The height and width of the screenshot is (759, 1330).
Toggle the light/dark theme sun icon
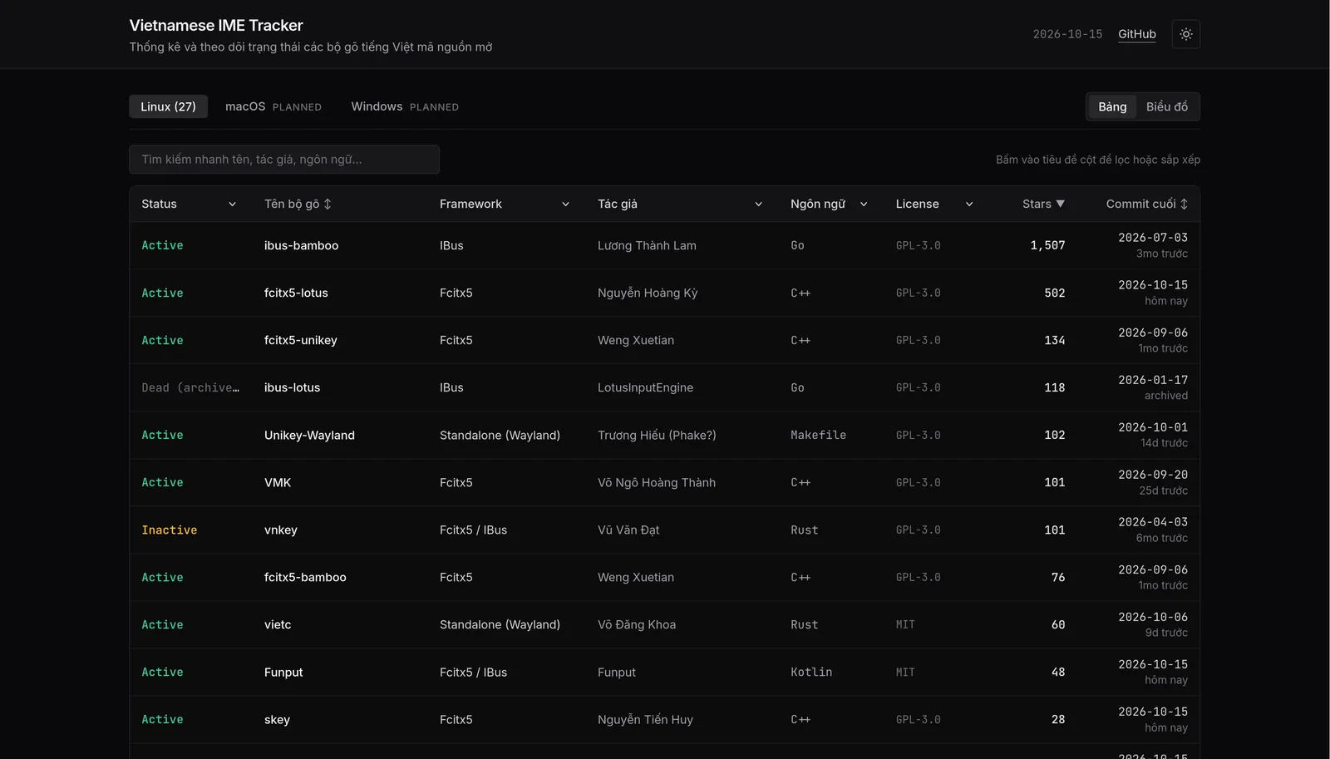[1185, 34]
